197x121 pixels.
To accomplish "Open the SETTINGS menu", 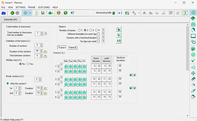I will pyautogui.click(x=20, y=7).
